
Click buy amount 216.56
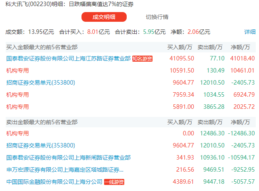[185, 170]
